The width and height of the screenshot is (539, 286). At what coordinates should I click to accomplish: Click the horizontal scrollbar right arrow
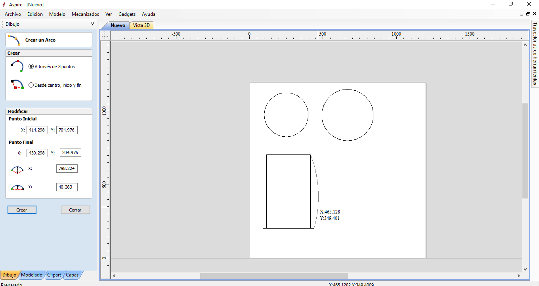(x=518, y=276)
